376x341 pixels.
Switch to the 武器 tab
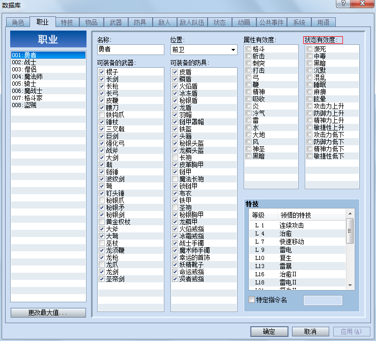116,22
